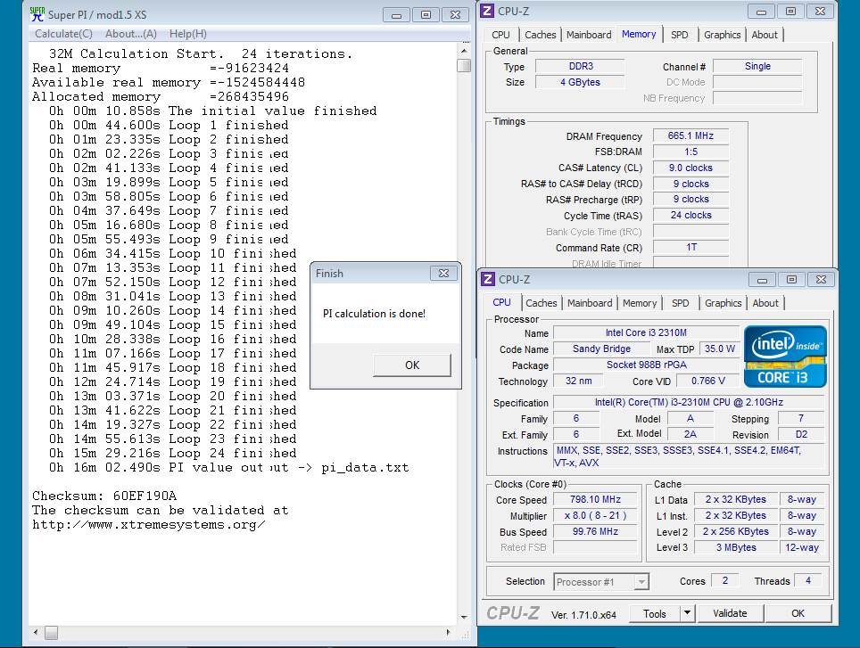The image size is (860, 648).
Task: Close the upper CPU-Z Memory window
Action: tap(820, 12)
